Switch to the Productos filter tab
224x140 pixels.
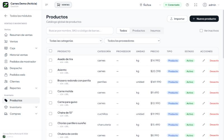click(139, 31)
